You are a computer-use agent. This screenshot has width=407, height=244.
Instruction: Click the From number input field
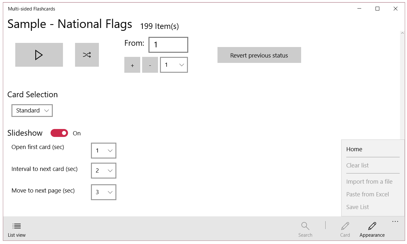pos(168,45)
